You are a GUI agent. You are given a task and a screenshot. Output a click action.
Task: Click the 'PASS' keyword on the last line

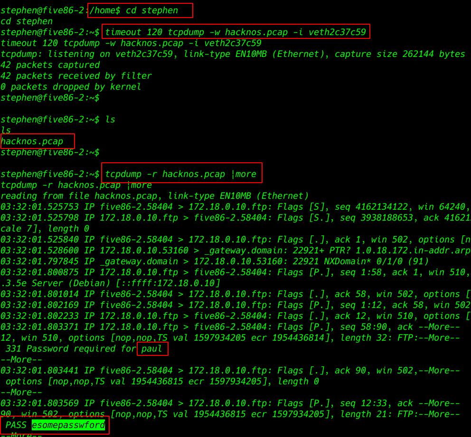pyautogui.click(x=16, y=425)
